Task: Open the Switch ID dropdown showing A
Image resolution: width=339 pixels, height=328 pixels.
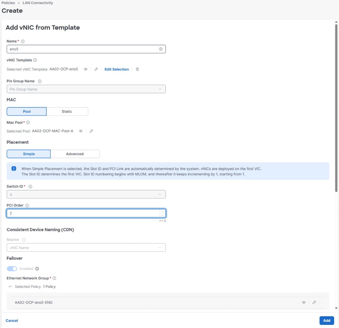Action: (x=86, y=194)
